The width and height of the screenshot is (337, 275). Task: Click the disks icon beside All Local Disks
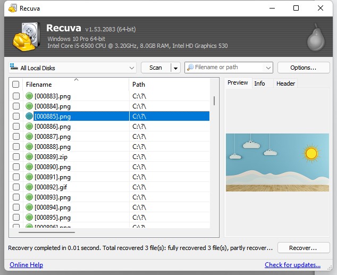[x=14, y=66]
